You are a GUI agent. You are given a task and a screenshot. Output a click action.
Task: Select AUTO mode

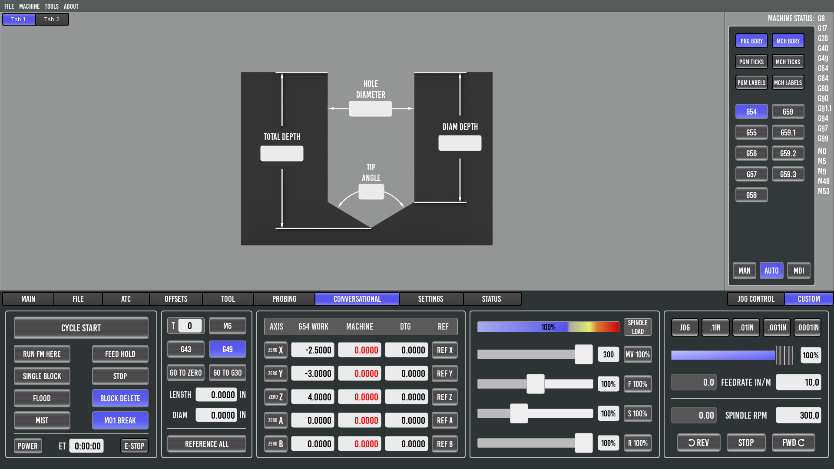click(x=771, y=271)
